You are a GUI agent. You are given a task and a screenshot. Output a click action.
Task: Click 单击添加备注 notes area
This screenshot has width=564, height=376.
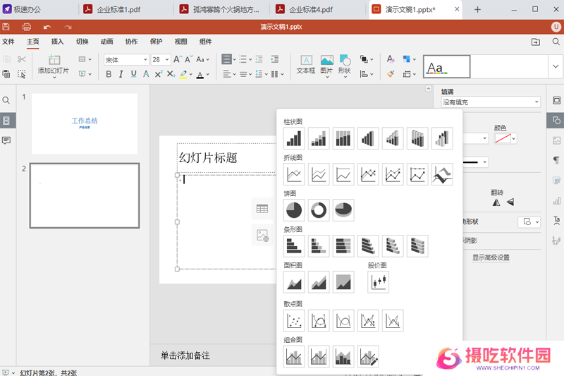(185, 356)
